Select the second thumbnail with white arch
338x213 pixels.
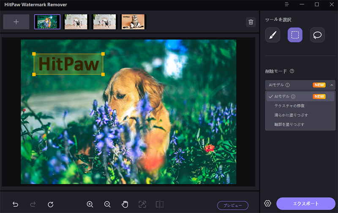(76, 22)
